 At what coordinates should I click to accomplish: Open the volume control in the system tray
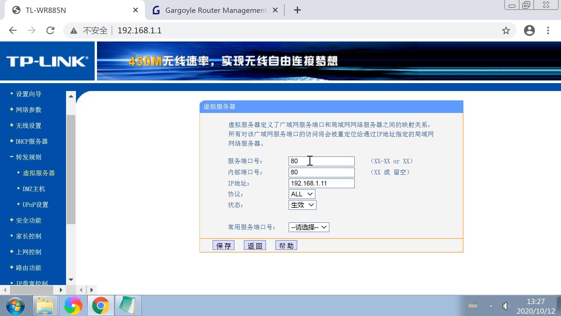click(506, 306)
